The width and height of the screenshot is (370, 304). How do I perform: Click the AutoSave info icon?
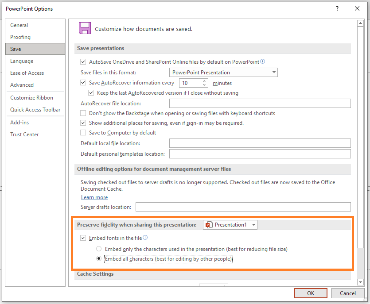pos(262,62)
